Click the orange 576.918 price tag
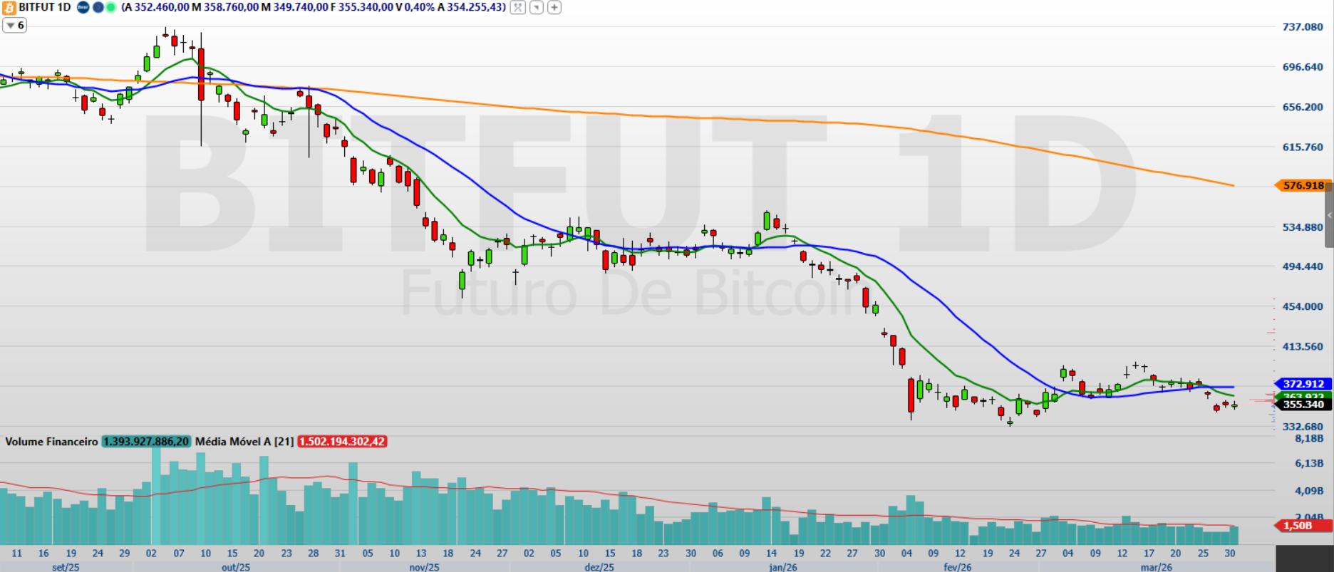 1303,185
